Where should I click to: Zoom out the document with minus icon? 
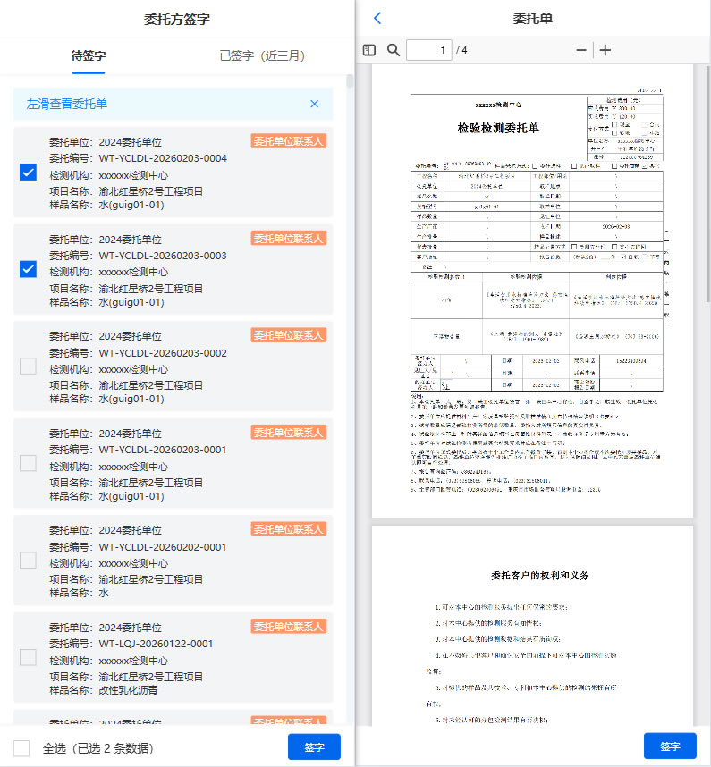581,50
